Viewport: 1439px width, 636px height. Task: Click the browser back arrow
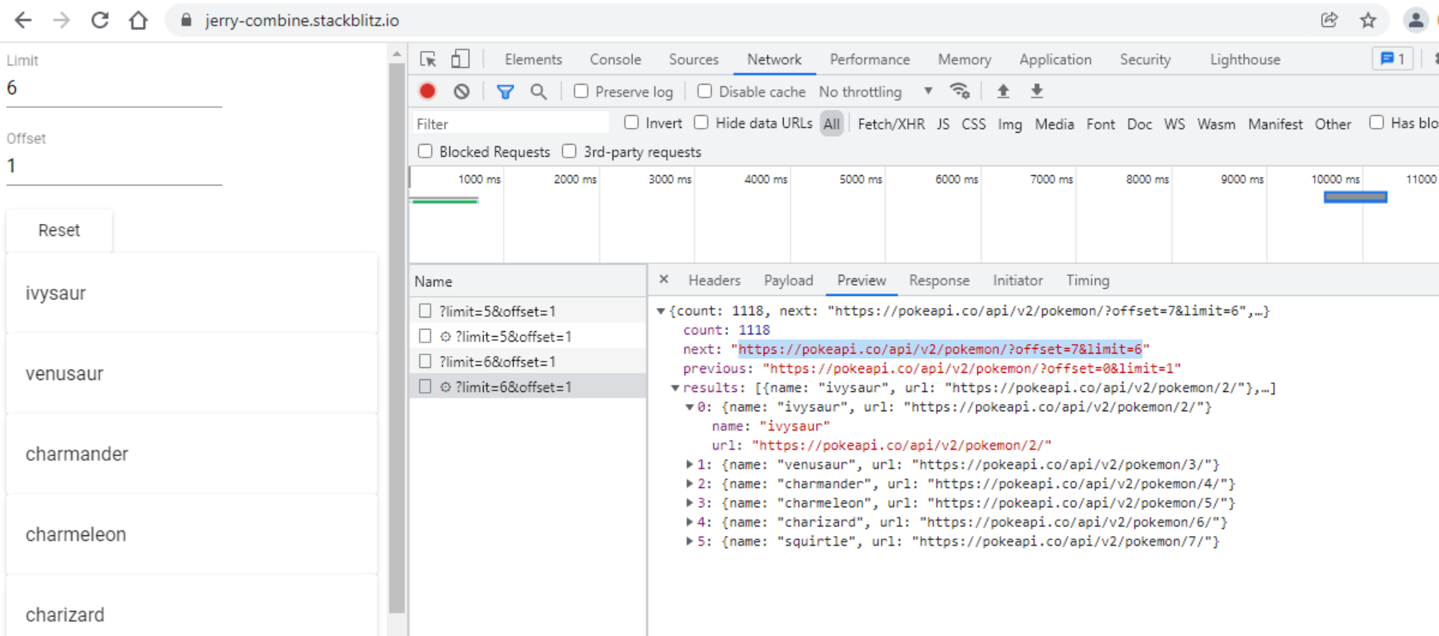[x=23, y=20]
